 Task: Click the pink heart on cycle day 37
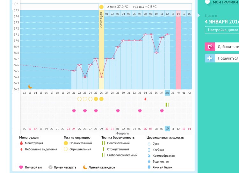(x=162, y=111)
